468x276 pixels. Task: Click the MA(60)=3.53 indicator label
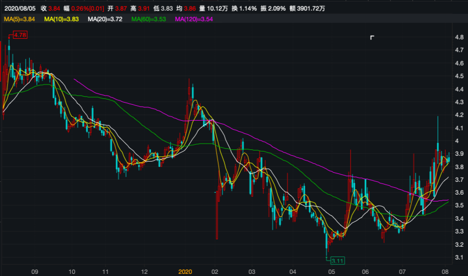coord(148,19)
